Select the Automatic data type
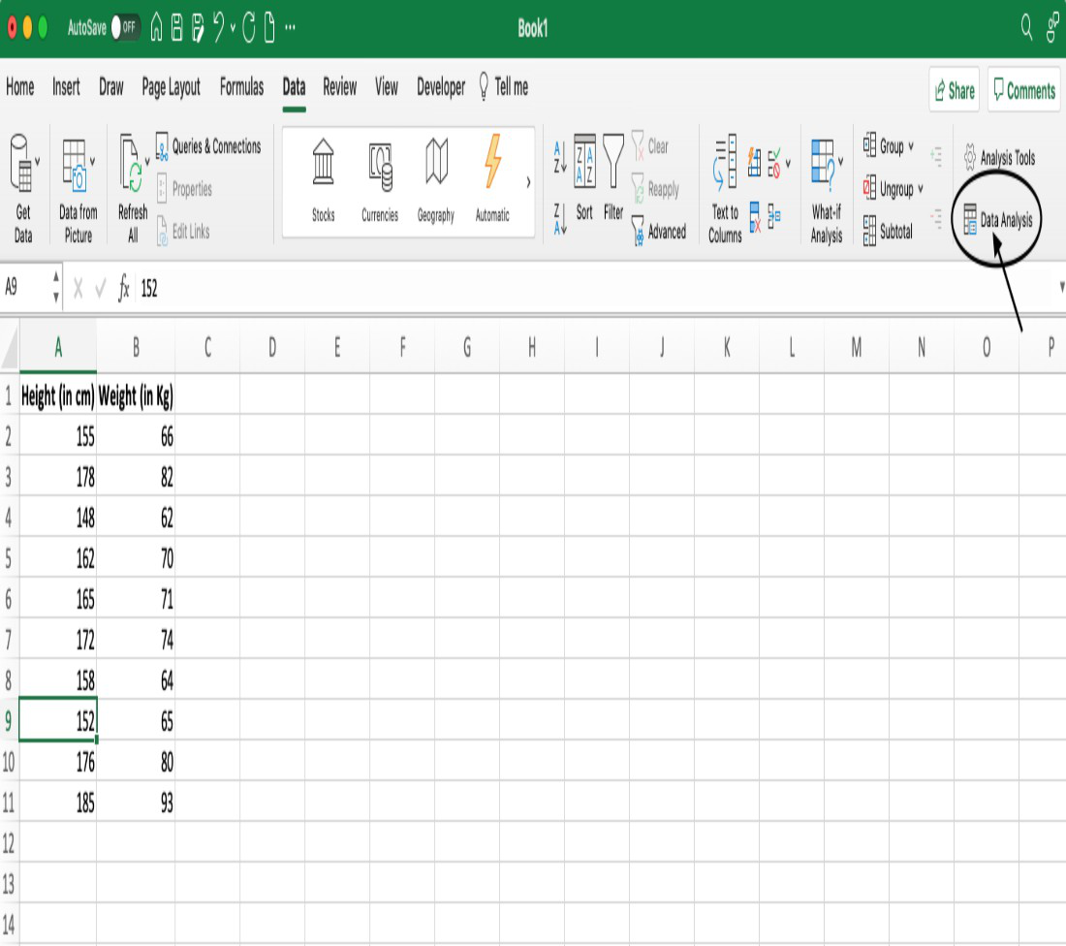 (492, 181)
